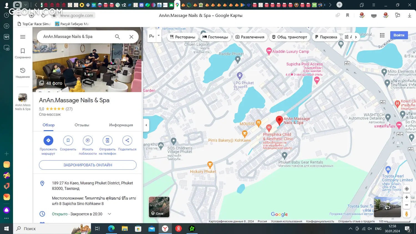416x234 pixels.
Task: Click the Share (Поделиться) icon
Action: point(127,141)
